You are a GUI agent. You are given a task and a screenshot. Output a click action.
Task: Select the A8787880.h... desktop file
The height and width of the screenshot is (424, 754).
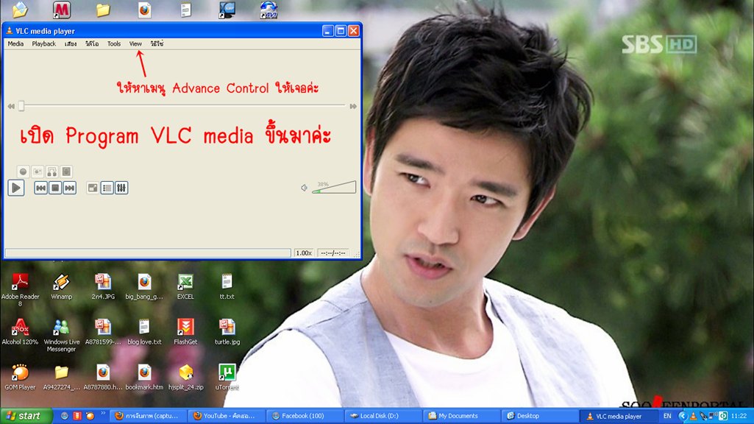tap(103, 378)
